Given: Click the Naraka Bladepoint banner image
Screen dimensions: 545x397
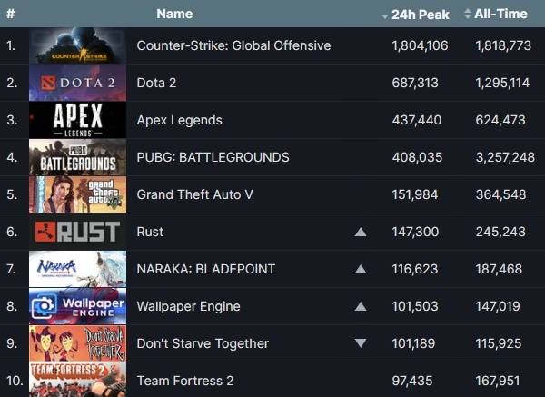Looking at the screenshot, I should click(78, 269).
